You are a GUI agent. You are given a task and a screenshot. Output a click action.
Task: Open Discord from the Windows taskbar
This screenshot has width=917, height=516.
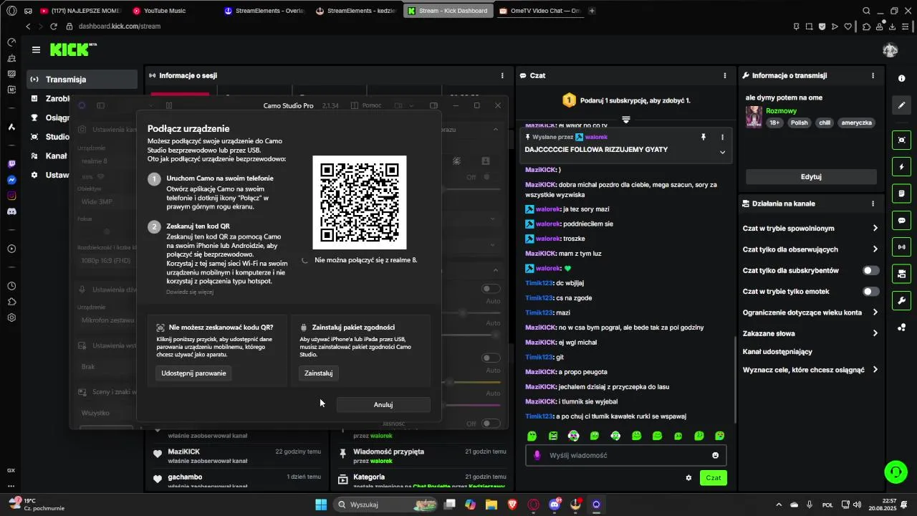click(x=554, y=505)
